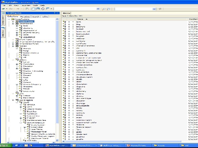This screenshot has width=198, height=148.
Task: Open the view options dropdown arrow
Action: click(51, 9)
